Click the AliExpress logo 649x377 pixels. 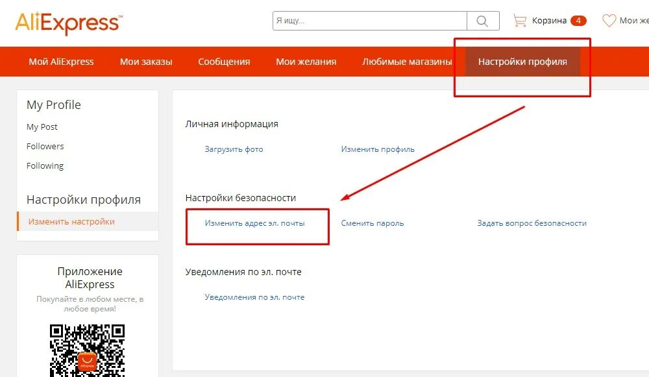coord(69,23)
